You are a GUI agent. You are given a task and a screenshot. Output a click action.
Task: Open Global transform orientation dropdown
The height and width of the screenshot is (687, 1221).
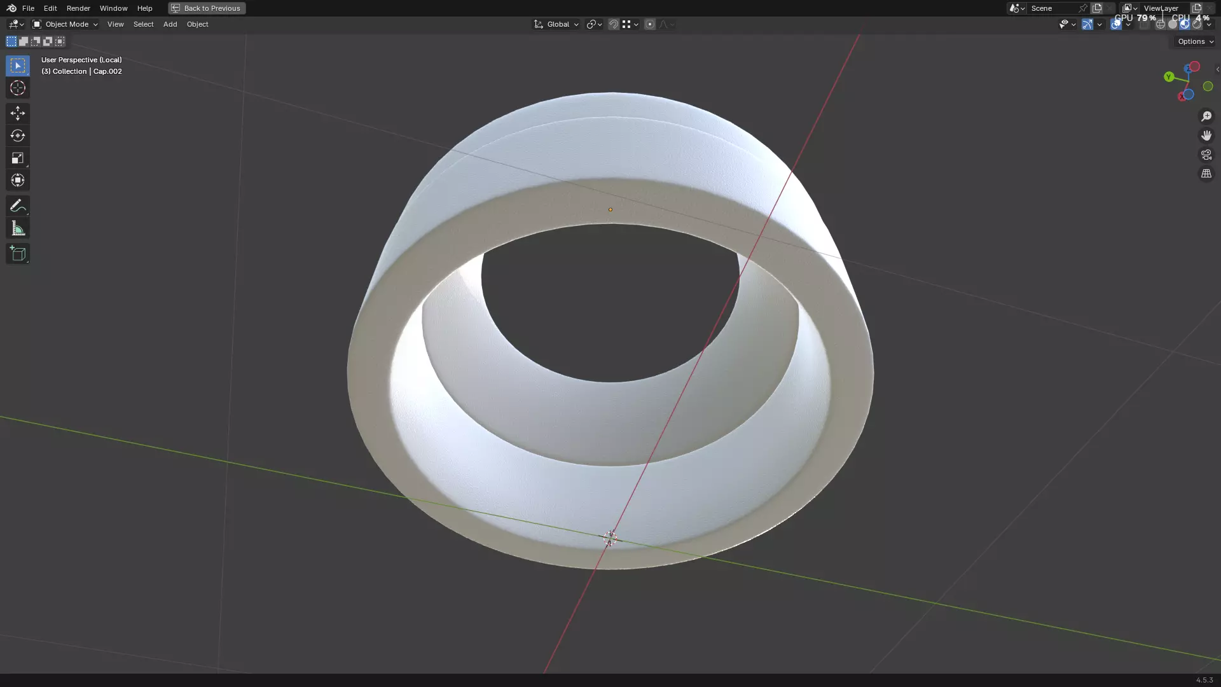pyautogui.click(x=556, y=24)
